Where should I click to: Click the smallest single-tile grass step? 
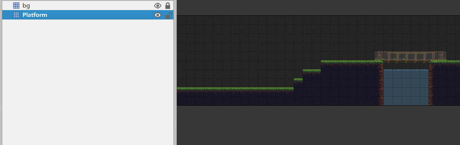[x=298, y=80]
